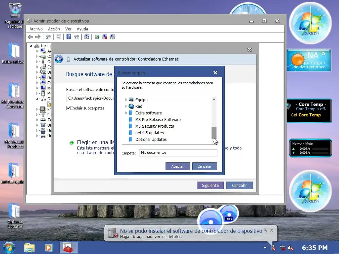Click the network tray icon
Viewport: 339px width, 254px height.
[x=283, y=248]
